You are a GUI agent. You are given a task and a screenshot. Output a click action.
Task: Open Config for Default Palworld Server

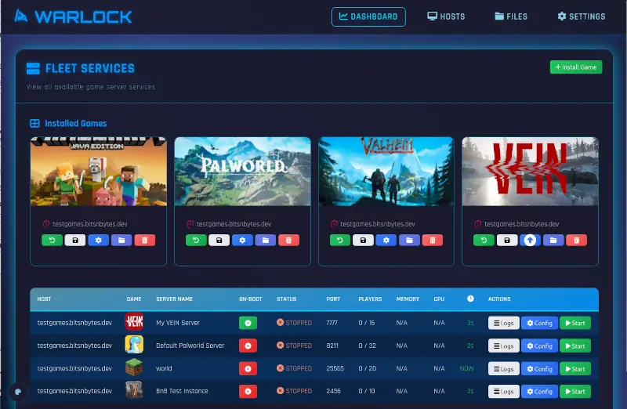539,346
